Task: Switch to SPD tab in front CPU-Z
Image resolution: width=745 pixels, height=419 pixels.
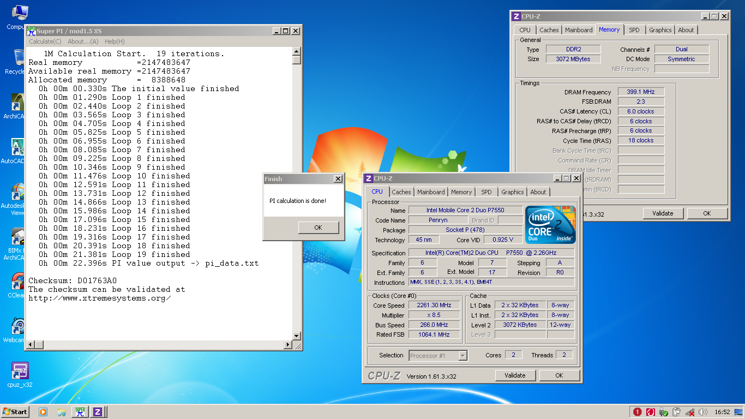Action: 486,192
